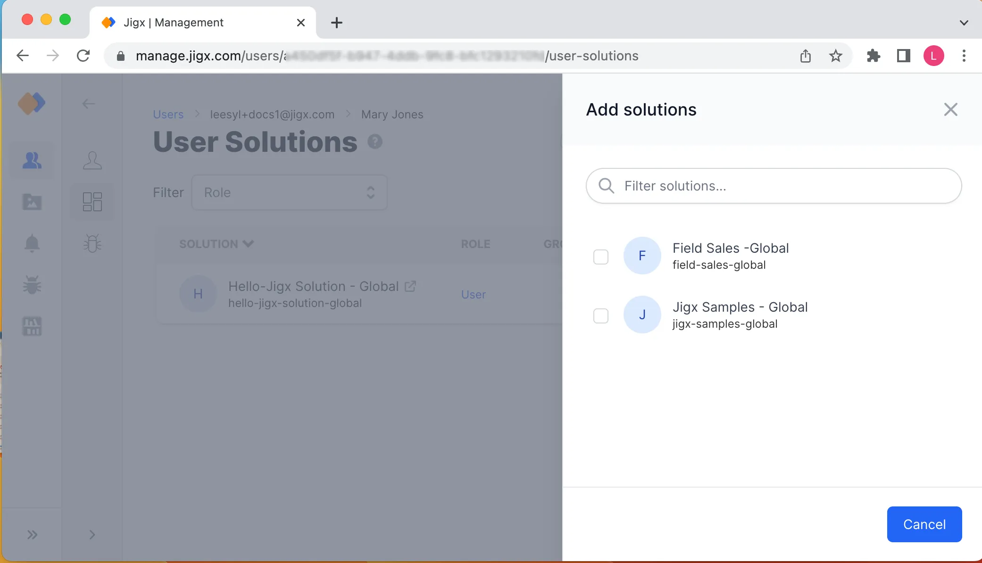Open Hello-Jigx Solution - Global link
Screen dimensions: 982x563
pos(314,286)
